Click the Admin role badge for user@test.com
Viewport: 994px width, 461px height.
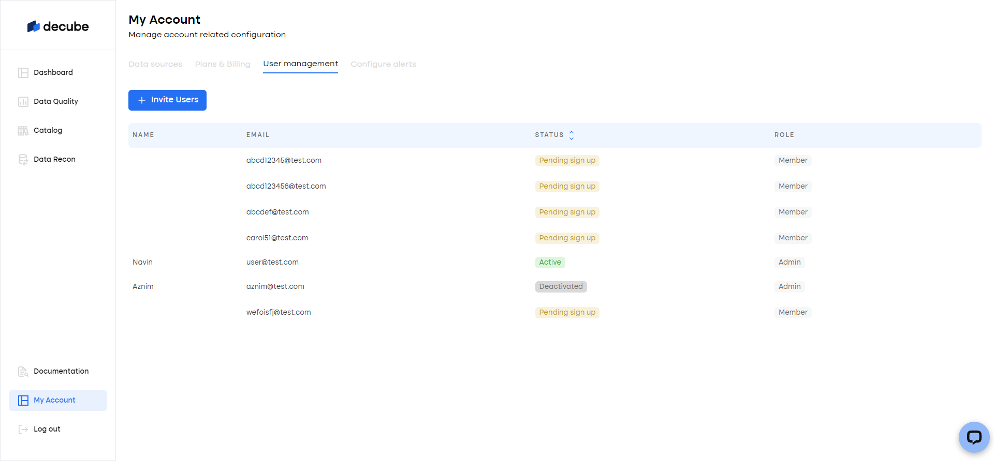point(790,263)
